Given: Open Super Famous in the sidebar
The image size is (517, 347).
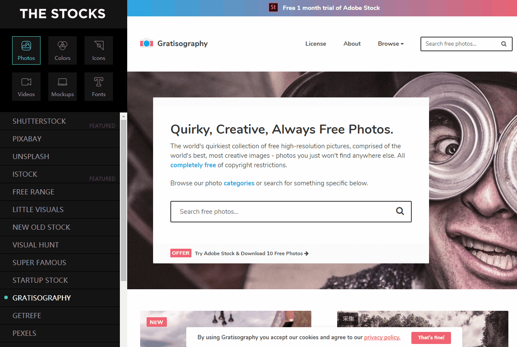Looking at the screenshot, I should tap(60, 263).
